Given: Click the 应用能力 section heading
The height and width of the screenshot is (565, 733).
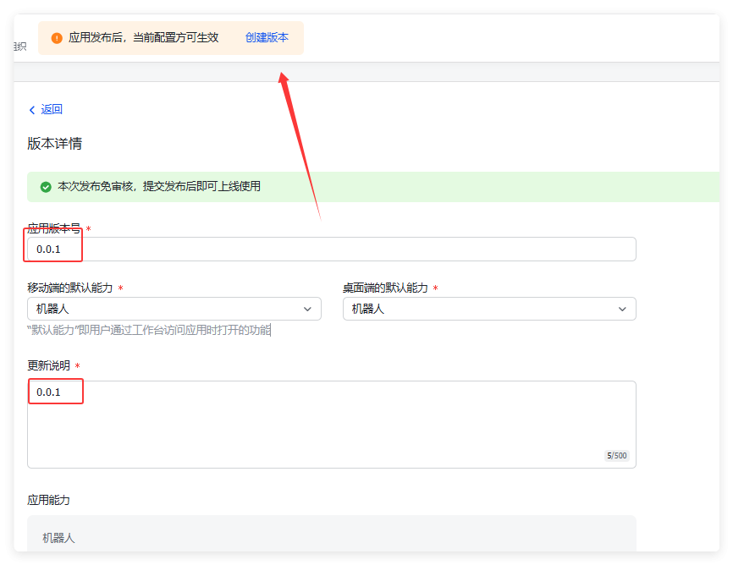Looking at the screenshot, I should [x=49, y=501].
